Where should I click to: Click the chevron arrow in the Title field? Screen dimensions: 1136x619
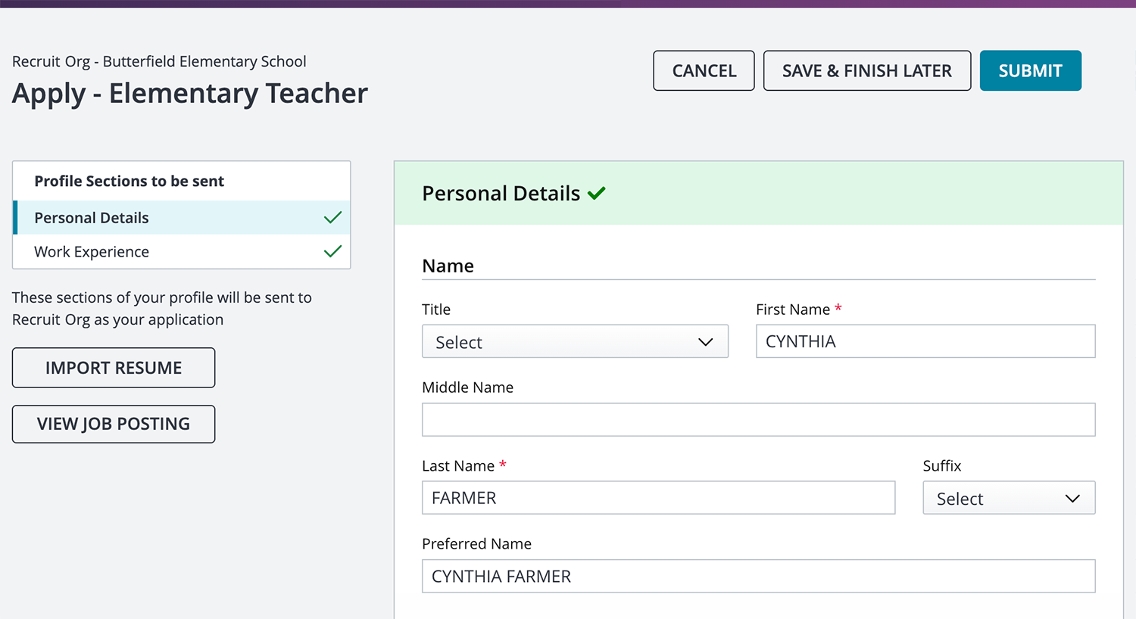(x=705, y=342)
